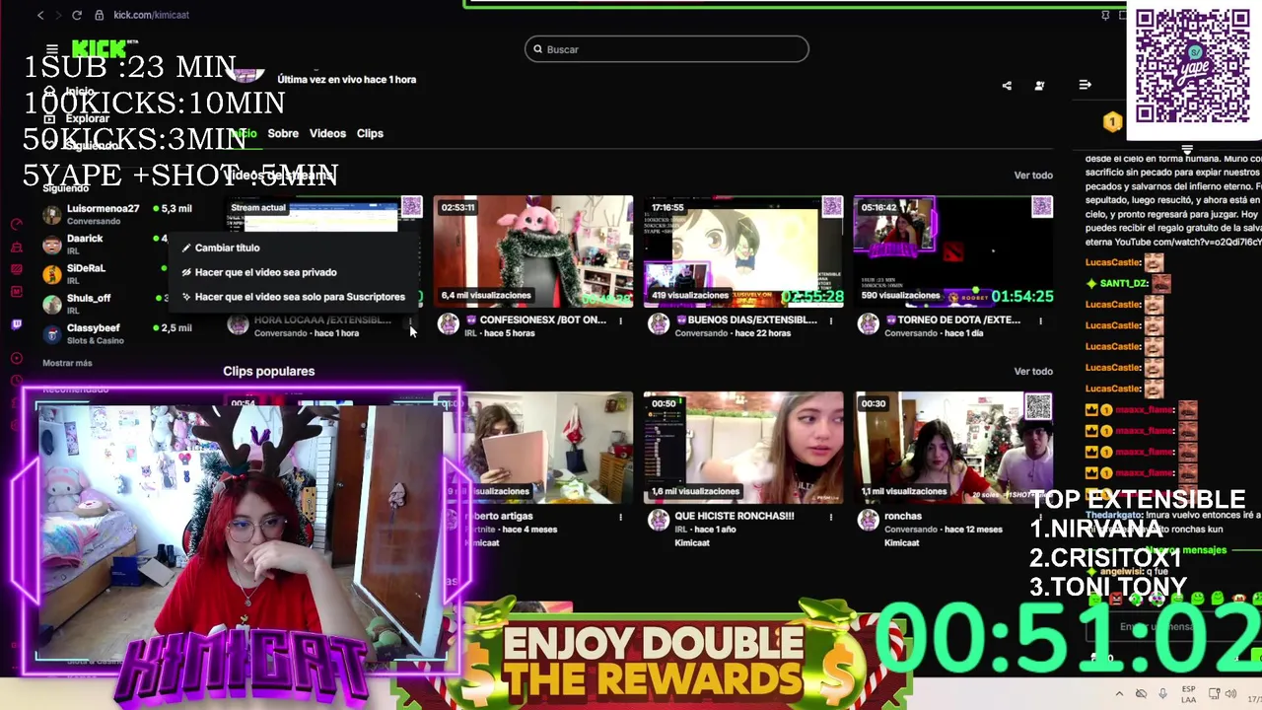The width and height of the screenshot is (1262, 710).
Task: Click Ver todo beside Clips populares
Action: pyautogui.click(x=1033, y=371)
